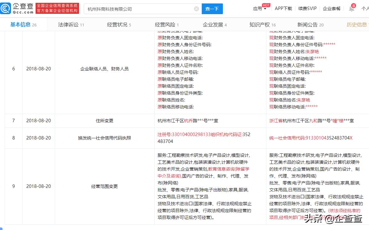Open the notifications bell with 8 badge
This screenshot has height=230, width=369.
(351, 8)
